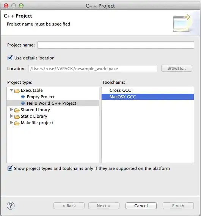Screen dimensions: 201x216
Task: Click the help question mark icon
Action: (11, 206)
